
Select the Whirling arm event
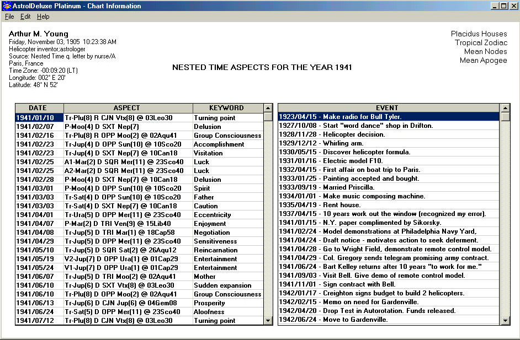(x=388, y=143)
